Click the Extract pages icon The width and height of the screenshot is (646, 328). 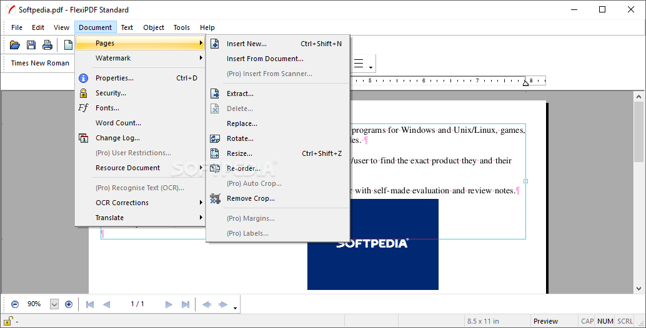[215, 94]
